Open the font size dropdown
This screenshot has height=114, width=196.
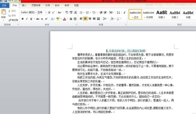(46, 13)
